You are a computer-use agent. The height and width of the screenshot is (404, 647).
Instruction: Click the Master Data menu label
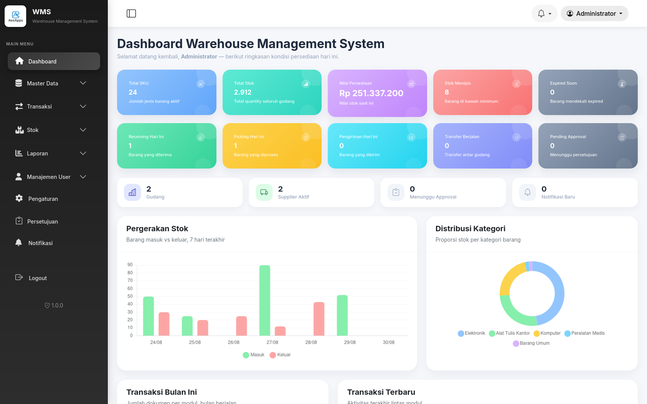pyautogui.click(x=42, y=83)
